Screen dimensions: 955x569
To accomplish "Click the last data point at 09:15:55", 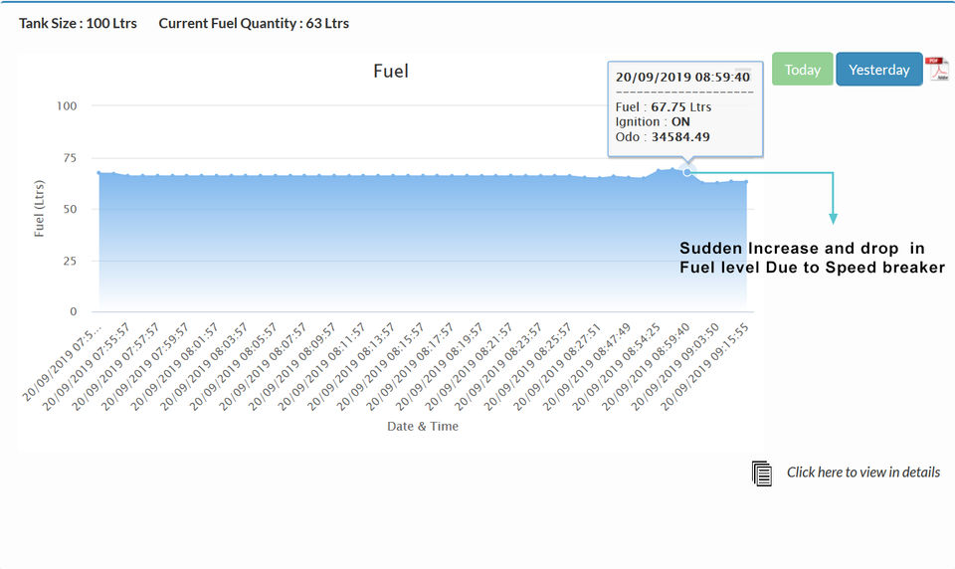I will (746, 181).
